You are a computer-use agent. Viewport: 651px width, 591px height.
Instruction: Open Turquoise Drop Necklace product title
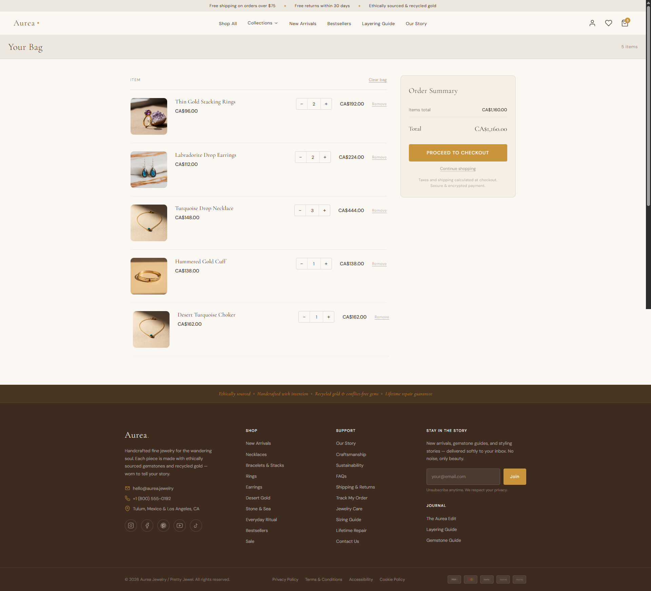tap(204, 208)
